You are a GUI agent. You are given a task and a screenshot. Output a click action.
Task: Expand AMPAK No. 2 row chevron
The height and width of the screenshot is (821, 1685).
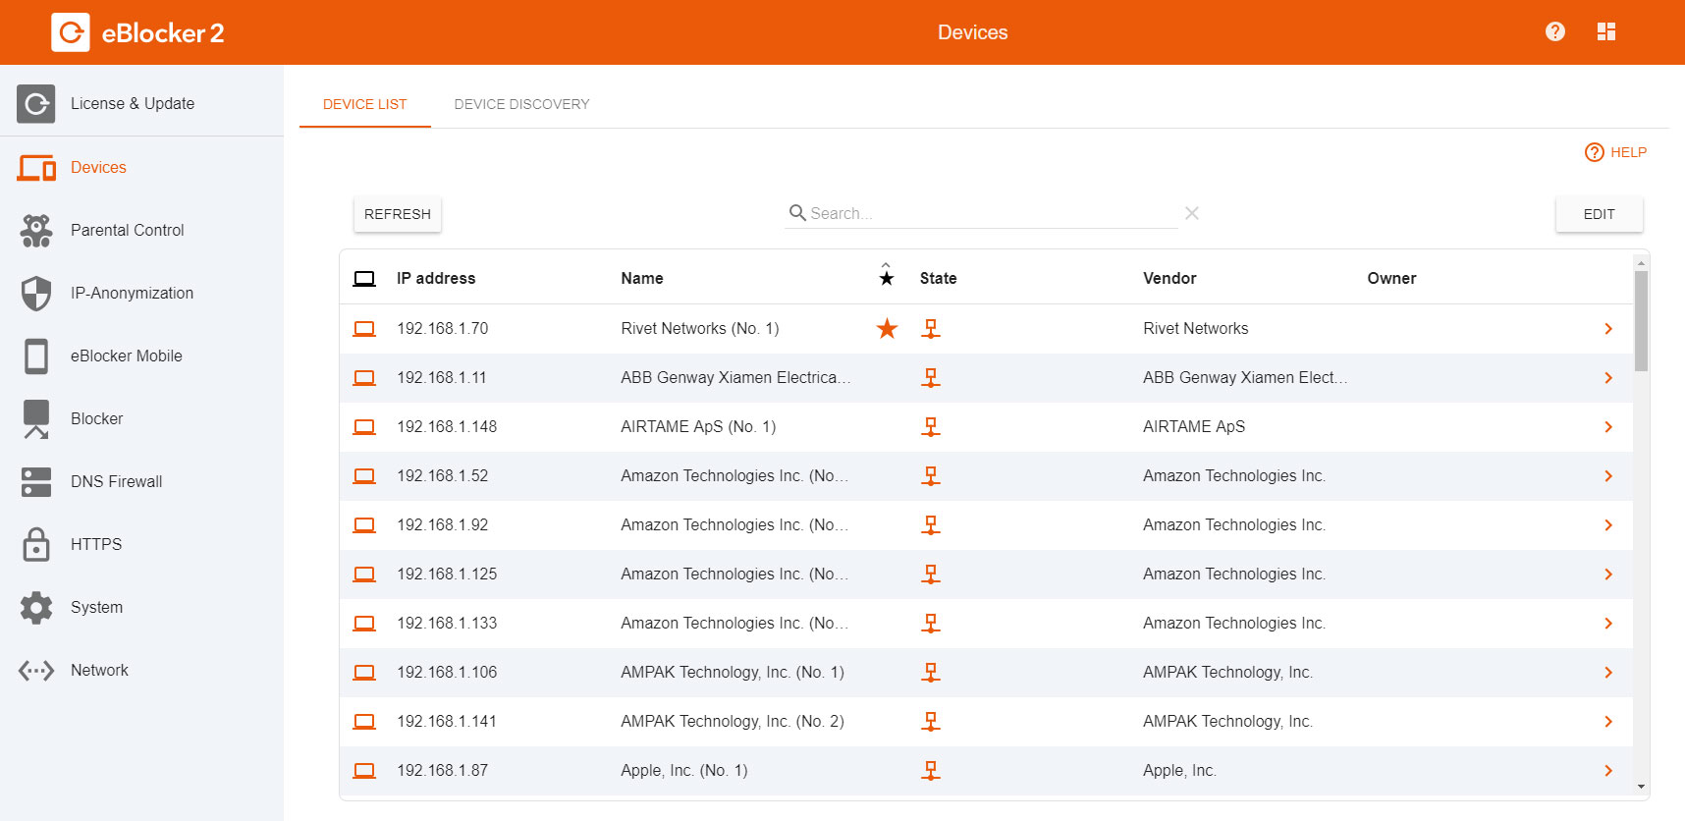tap(1608, 722)
